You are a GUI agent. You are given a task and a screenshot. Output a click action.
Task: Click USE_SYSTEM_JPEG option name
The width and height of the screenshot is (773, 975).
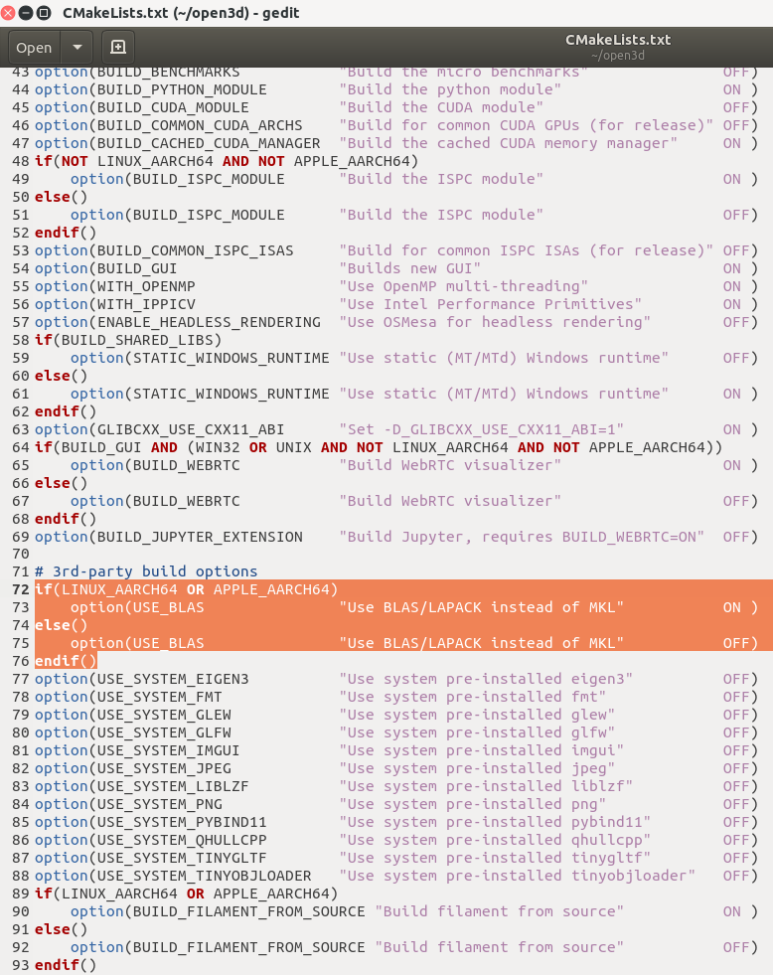[x=164, y=768]
